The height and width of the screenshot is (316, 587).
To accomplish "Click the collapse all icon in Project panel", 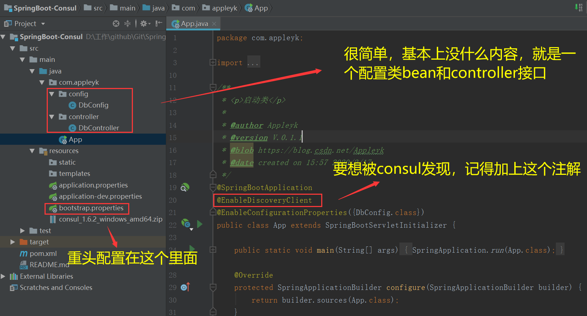I will tap(127, 24).
